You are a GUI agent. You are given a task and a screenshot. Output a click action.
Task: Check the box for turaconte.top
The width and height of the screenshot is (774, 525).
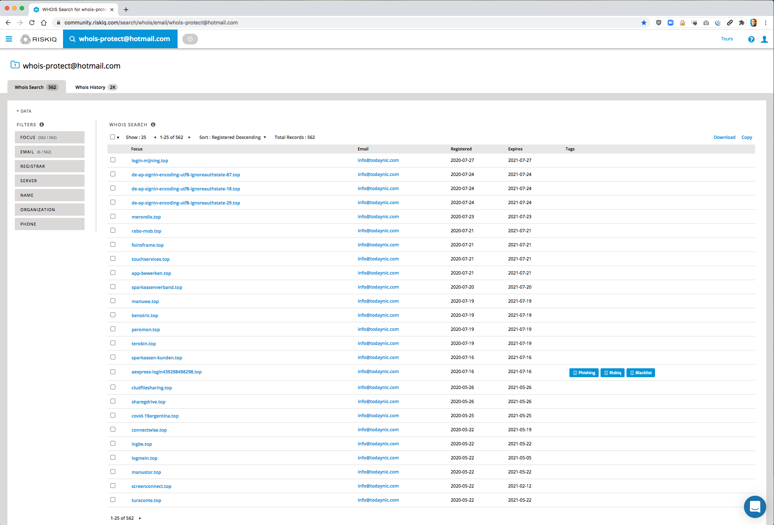[113, 500]
